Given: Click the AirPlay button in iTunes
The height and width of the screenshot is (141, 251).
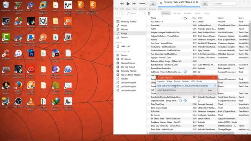Looking at the screenshot, I should pyautogui.click(x=153, y=4).
